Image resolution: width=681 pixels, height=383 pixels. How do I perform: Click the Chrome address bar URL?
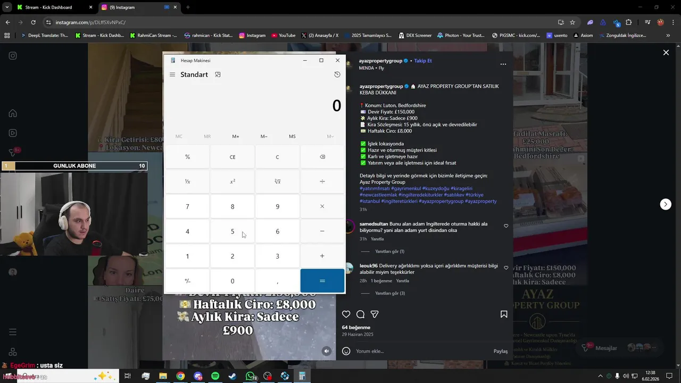point(90,22)
